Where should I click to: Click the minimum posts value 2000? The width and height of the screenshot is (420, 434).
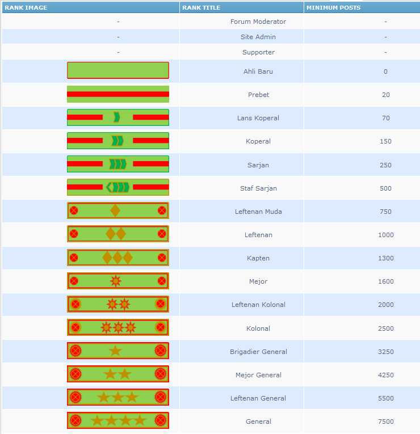[x=386, y=305]
